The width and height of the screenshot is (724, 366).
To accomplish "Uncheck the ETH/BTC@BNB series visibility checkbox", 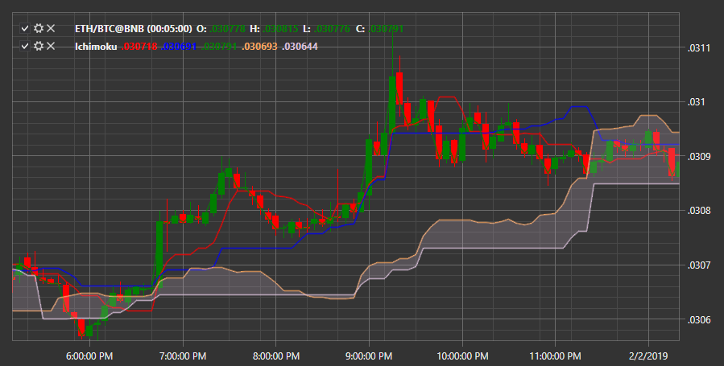I will point(25,29).
